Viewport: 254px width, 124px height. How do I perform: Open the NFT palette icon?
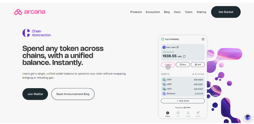click(178, 113)
